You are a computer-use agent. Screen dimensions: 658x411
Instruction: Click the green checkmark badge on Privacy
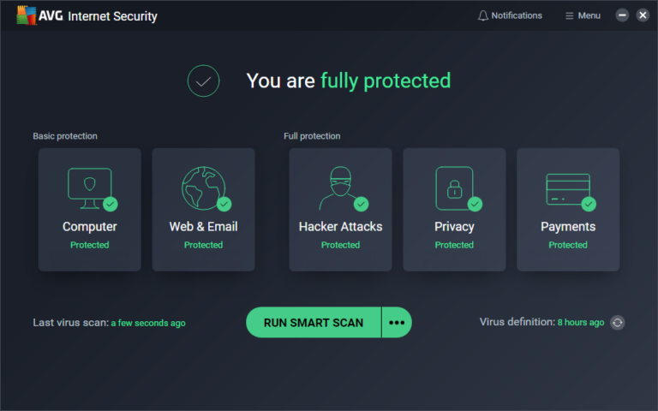[475, 204]
